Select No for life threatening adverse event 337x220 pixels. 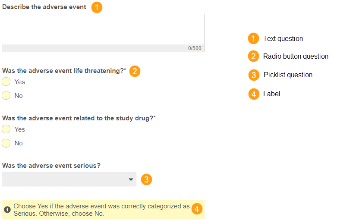(6, 95)
